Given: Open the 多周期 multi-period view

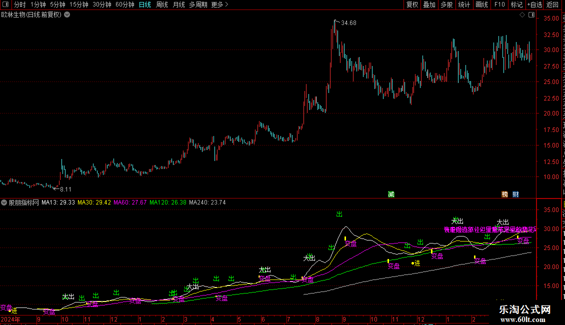Looking at the screenshot, I should pos(198,4).
